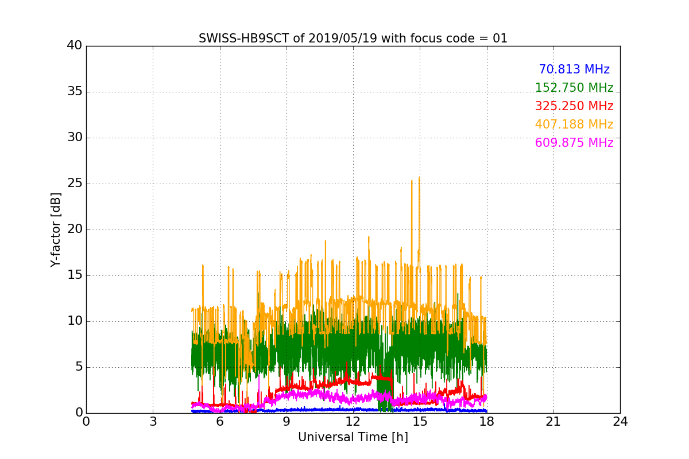Click the 21 tick on the time axis
This screenshot has height=459, width=689.
click(x=553, y=421)
